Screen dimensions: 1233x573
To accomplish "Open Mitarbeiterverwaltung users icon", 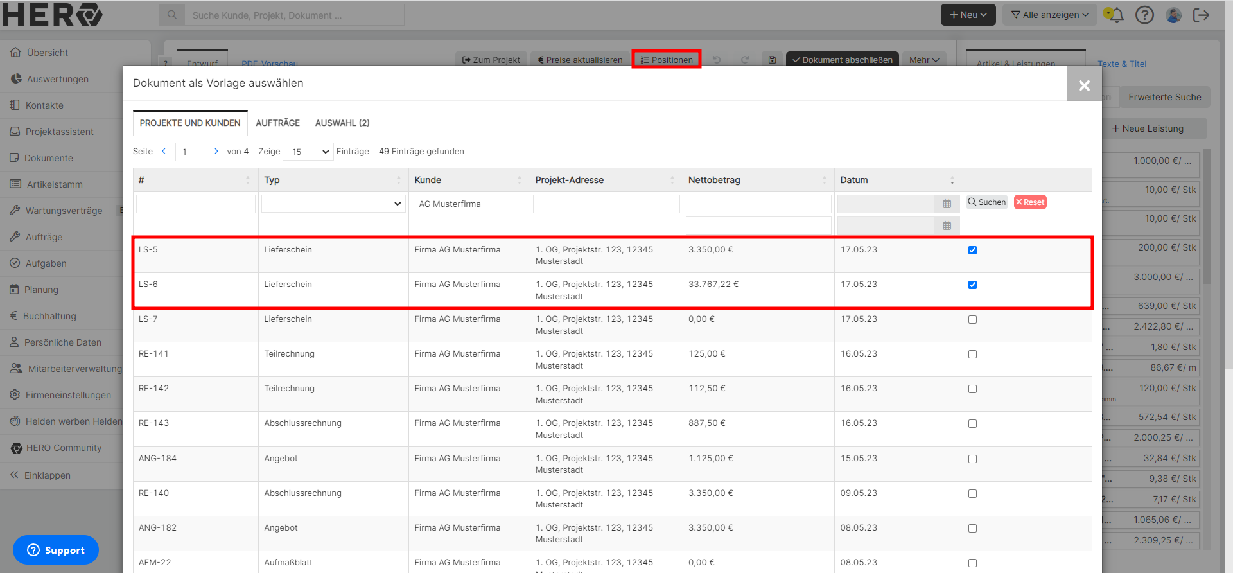I will tap(16, 369).
